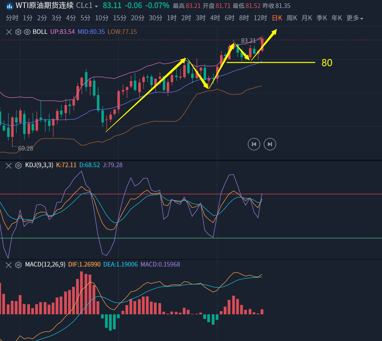Screen dimensions: 382x341
Task: Close the BOLL indicator with X icon
Action: [9, 32]
